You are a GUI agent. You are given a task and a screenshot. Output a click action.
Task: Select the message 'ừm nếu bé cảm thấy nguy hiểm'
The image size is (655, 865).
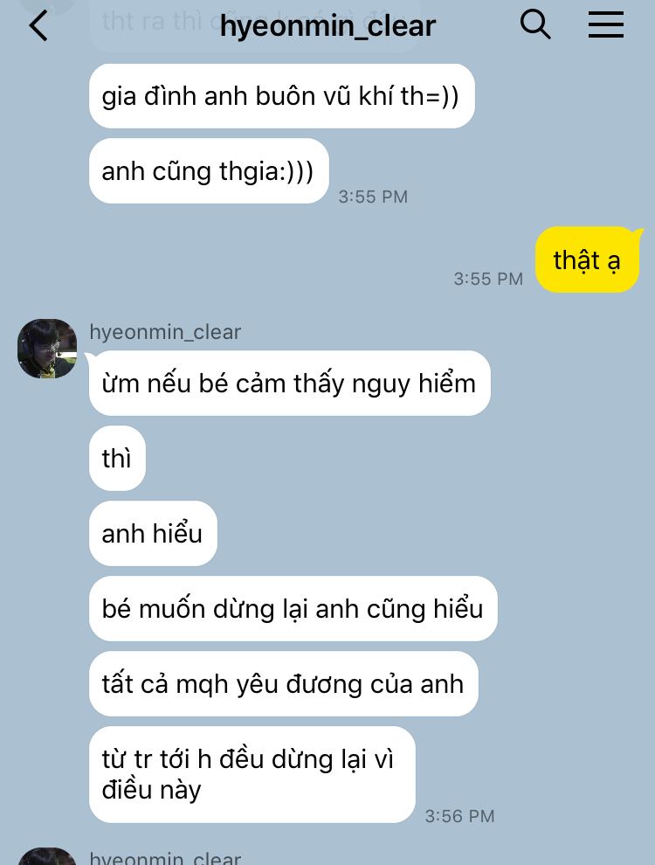click(x=289, y=384)
